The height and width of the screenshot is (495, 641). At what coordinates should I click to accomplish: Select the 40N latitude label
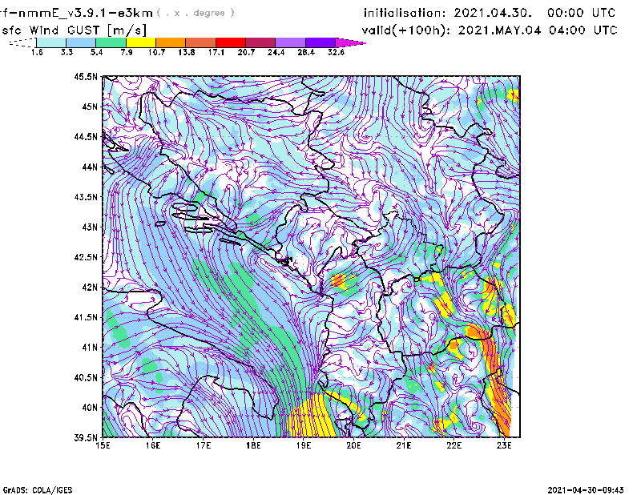point(90,408)
